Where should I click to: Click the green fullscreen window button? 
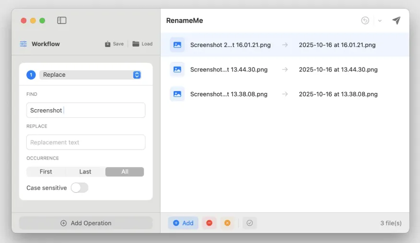coord(42,21)
